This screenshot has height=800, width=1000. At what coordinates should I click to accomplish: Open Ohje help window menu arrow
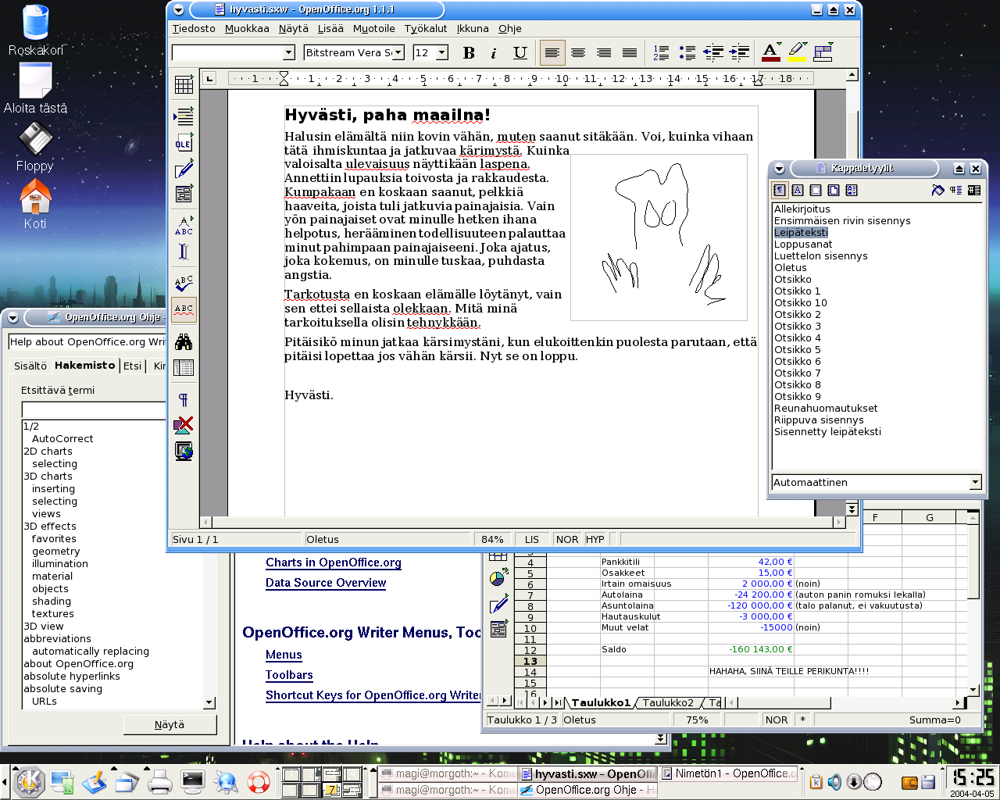click(x=12, y=318)
